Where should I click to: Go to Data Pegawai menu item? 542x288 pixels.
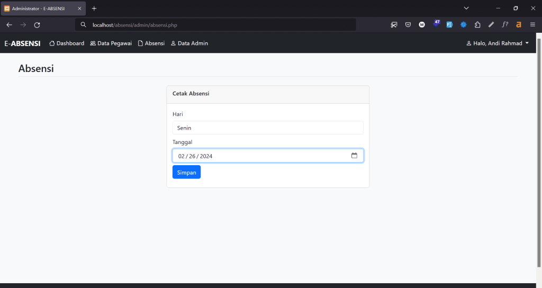(111, 43)
